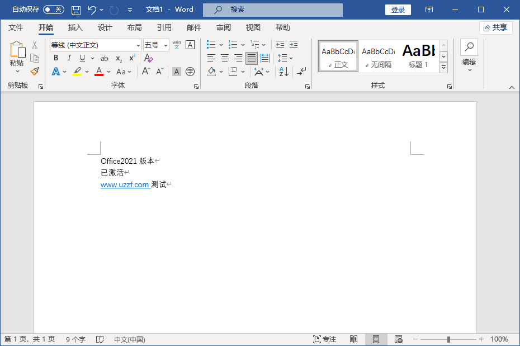
Task: Switch to the 插入 (Insert) tab
Action: 75,27
